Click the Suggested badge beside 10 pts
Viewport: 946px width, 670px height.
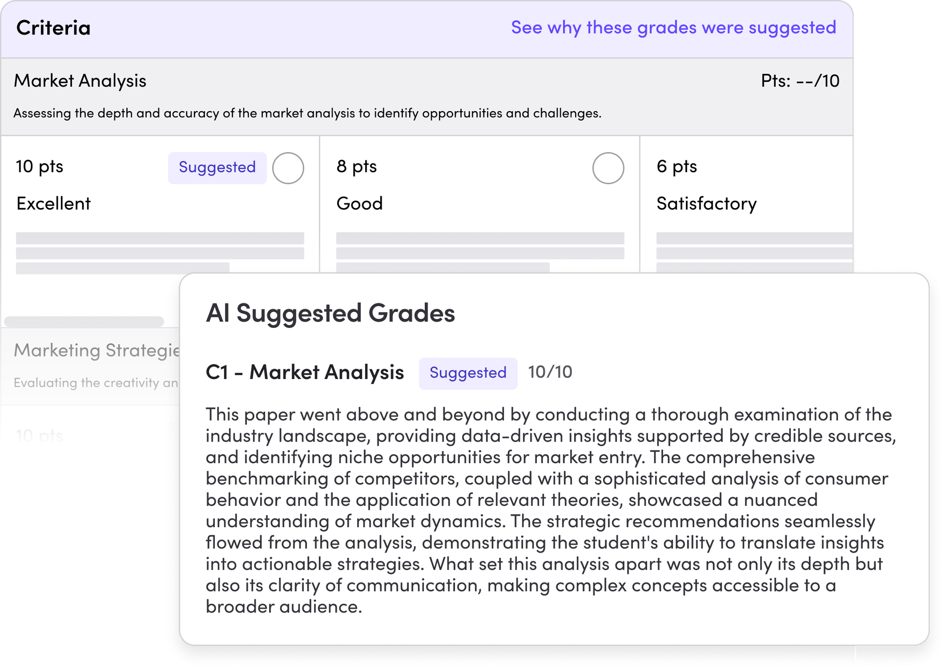217,167
